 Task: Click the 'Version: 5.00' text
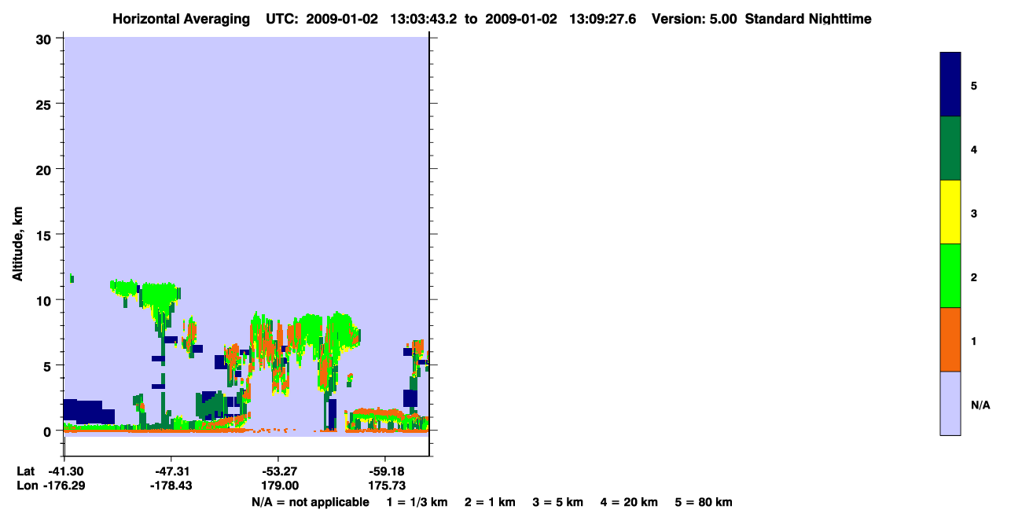(694, 19)
